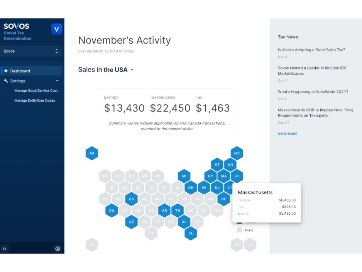Viewport: 362px width, 272px height.
Task: Click the VIEW MORE news link
Action: [287, 134]
